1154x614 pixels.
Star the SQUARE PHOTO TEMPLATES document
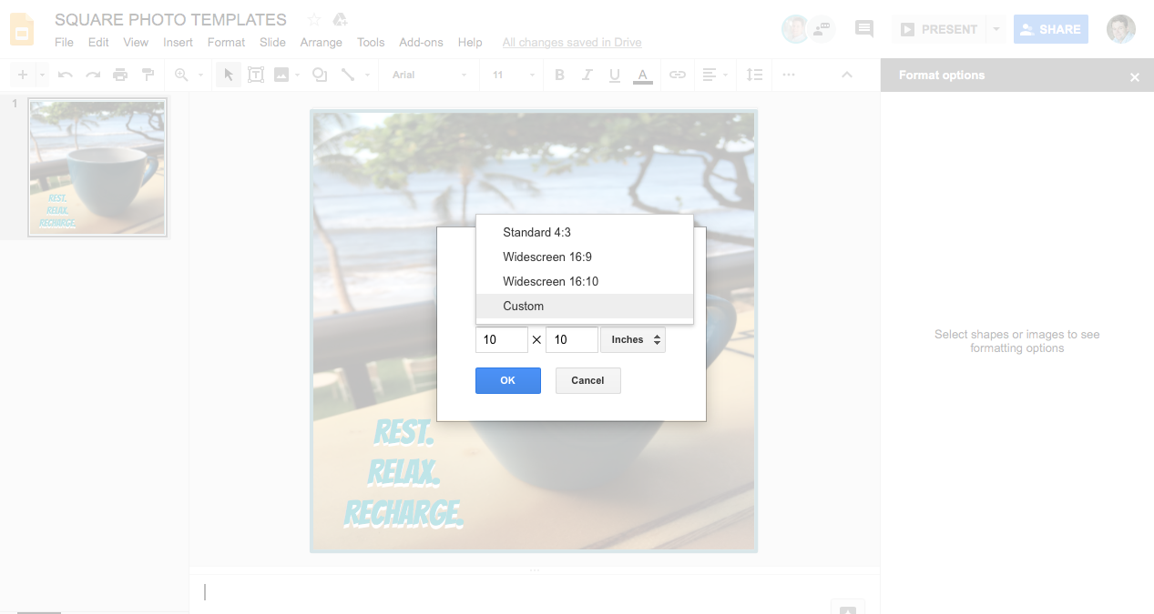(314, 20)
